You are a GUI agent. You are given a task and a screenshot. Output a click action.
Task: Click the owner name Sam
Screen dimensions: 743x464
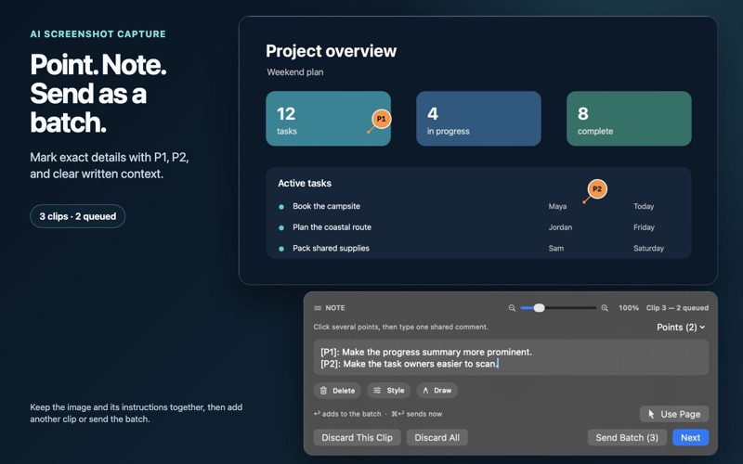[x=555, y=248]
